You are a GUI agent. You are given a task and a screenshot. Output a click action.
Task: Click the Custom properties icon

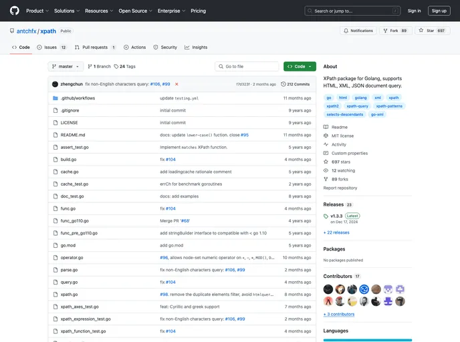pyautogui.click(x=326, y=153)
